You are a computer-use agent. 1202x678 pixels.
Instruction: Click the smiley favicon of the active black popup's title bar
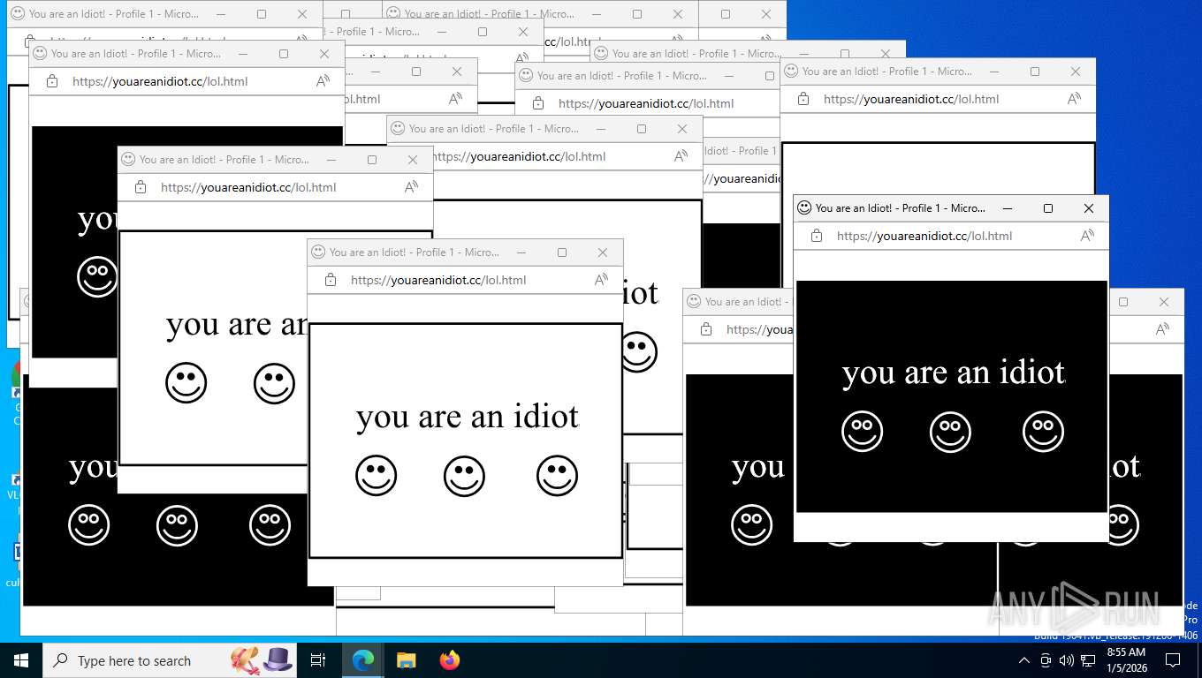pyautogui.click(x=804, y=208)
